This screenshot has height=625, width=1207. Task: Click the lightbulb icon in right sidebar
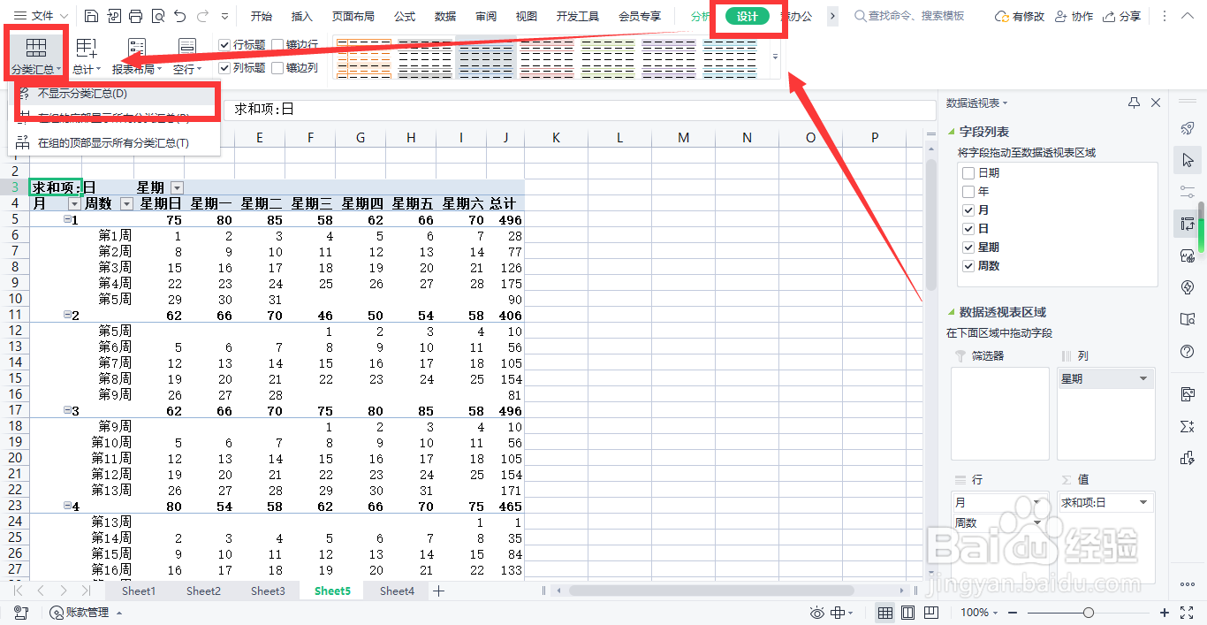pos(1188,287)
